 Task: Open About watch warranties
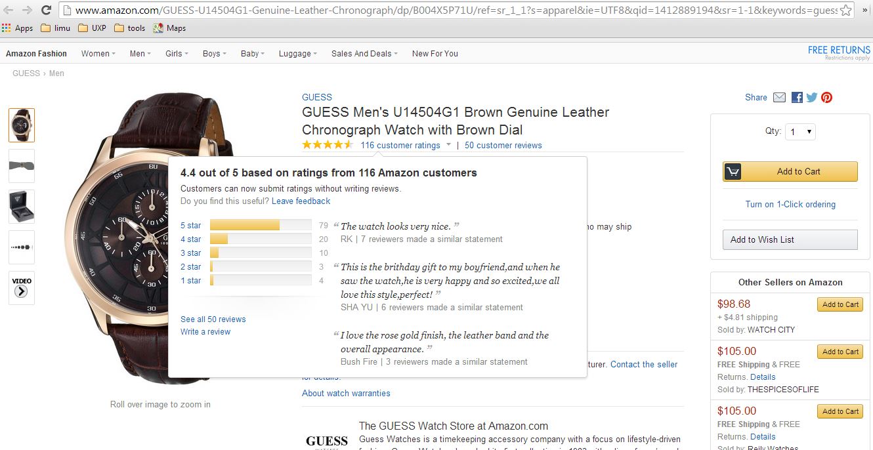coord(346,394)
